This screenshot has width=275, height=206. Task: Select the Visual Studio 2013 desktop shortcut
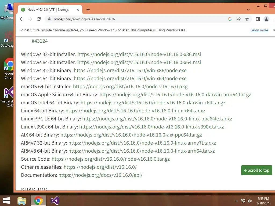[x=7, y=96]
